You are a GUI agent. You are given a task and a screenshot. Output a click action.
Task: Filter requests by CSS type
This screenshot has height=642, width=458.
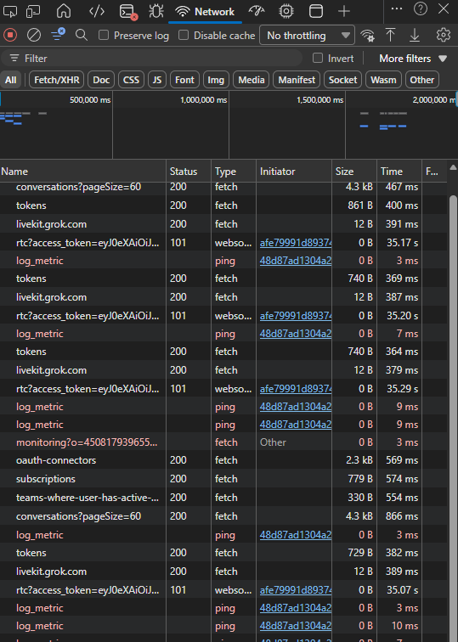[x=131, y=80]
